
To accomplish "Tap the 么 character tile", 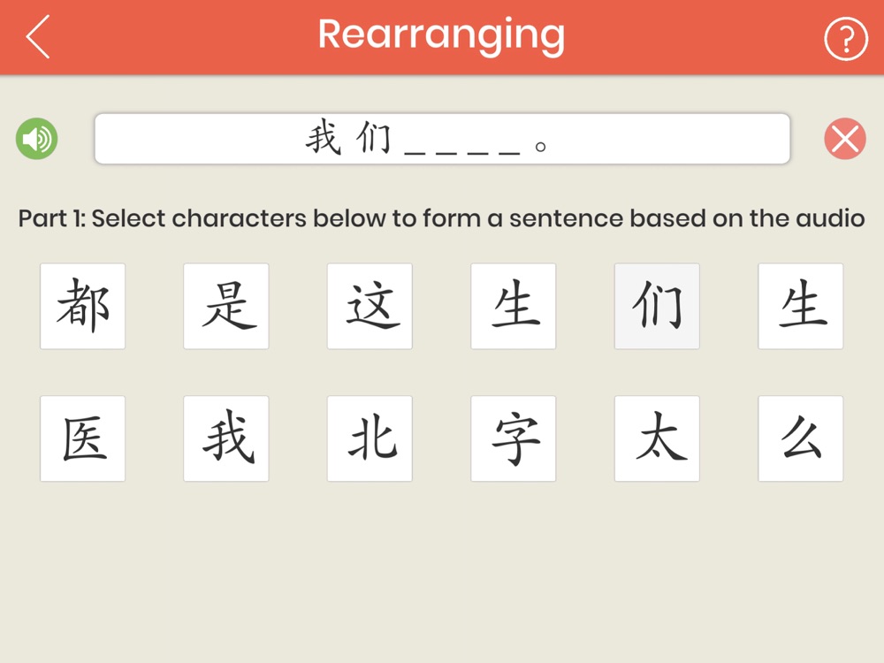I will (801, 438).
